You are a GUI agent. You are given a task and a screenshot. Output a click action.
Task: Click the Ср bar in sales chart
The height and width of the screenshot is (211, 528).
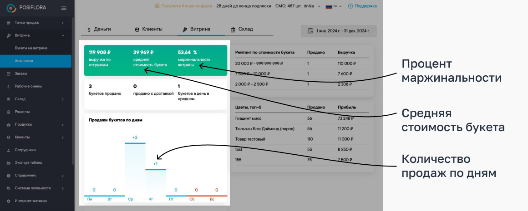tap(135, 169)
